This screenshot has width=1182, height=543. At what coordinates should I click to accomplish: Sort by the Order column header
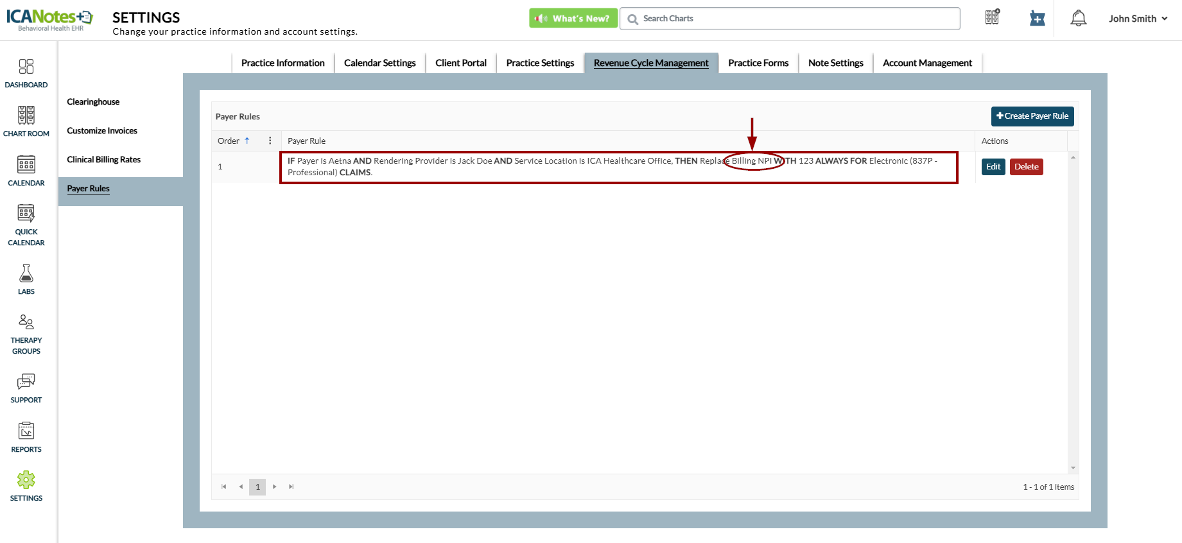[229, 141]
